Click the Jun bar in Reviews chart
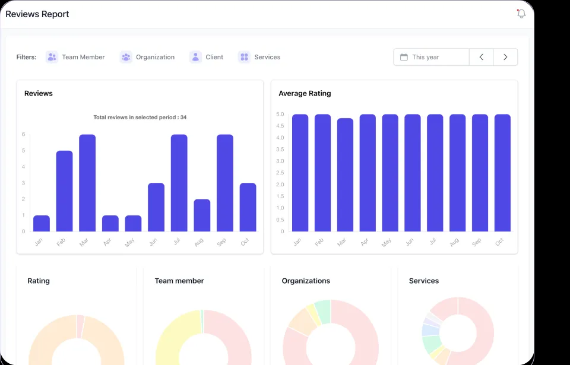The image size is (570, 365). tap(156, 207)
